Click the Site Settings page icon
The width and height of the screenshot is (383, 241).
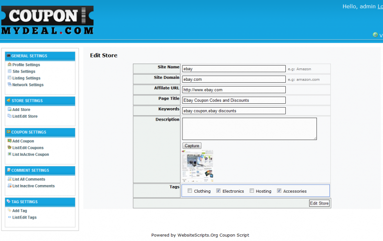coord(10,71)
